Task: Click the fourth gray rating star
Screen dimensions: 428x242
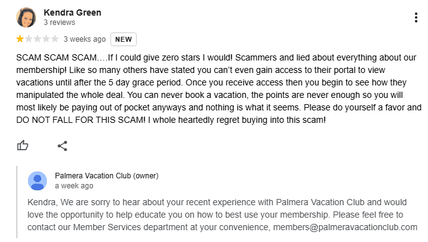Action: point(46,39)
